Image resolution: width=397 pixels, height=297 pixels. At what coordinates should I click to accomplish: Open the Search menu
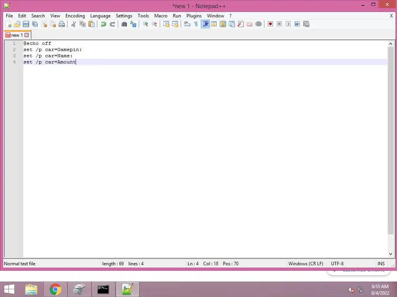click(x=38, y=15)
